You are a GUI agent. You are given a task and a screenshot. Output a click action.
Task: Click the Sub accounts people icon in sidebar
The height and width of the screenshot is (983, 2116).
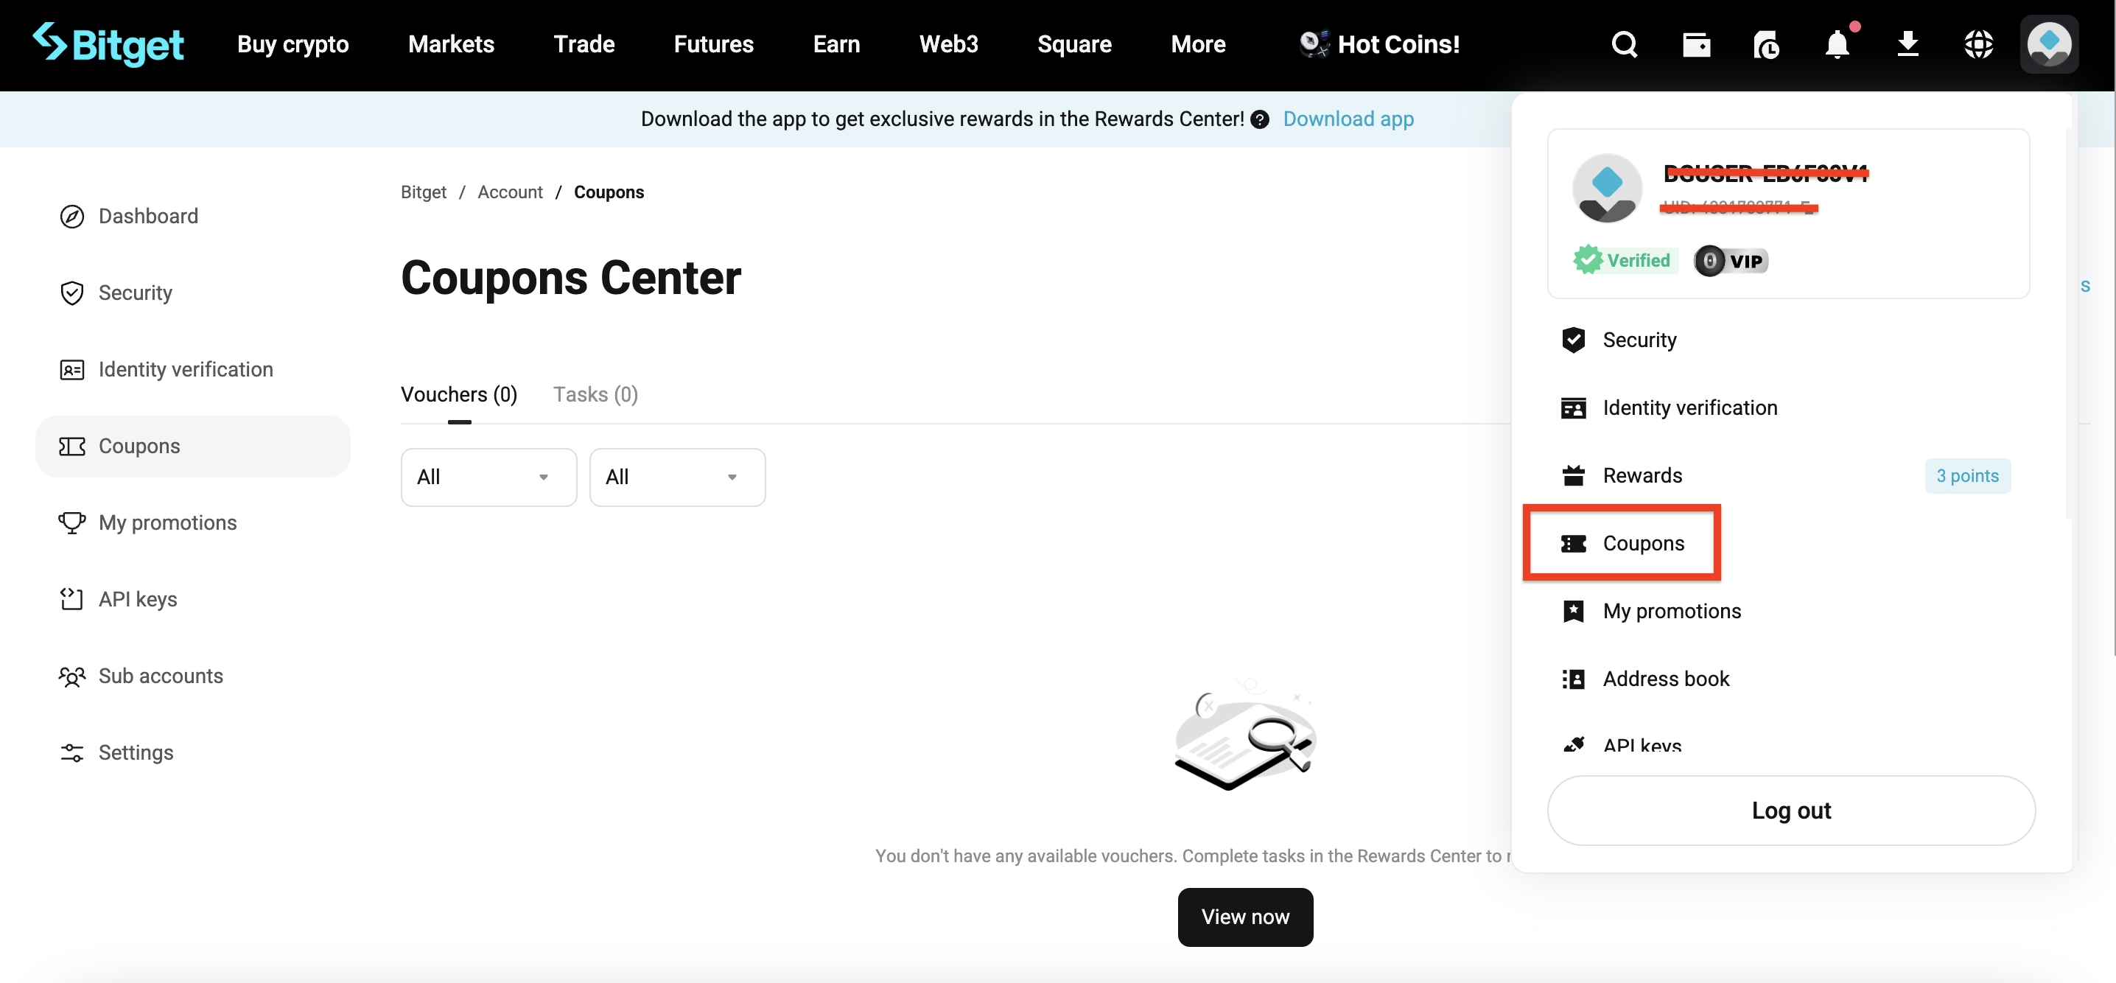coord(72,676)
